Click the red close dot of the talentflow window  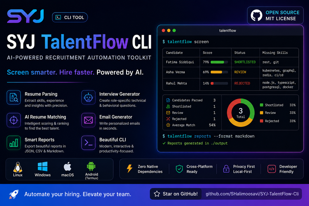point(163,30)
